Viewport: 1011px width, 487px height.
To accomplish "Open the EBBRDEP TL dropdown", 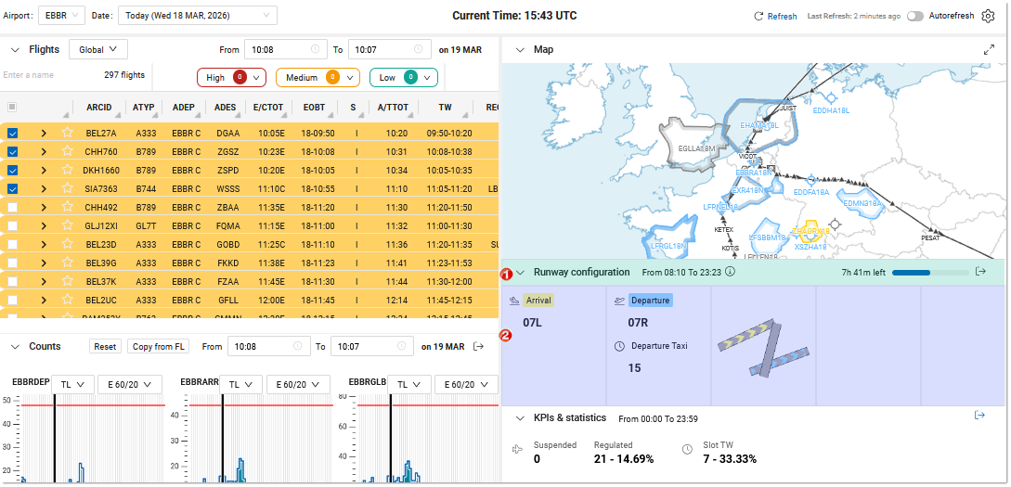I will tap(72, 384).
